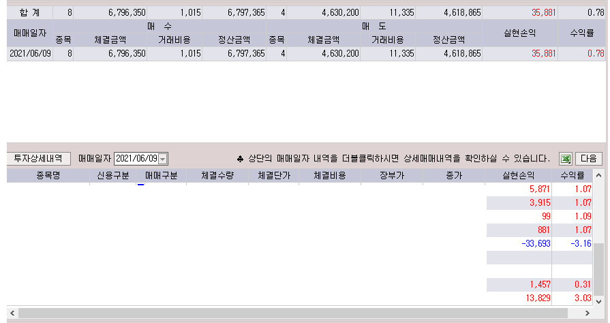Sort by the 장부가 column header
Viewport: 610px width, 323px height.
click(x=392, y=176)
